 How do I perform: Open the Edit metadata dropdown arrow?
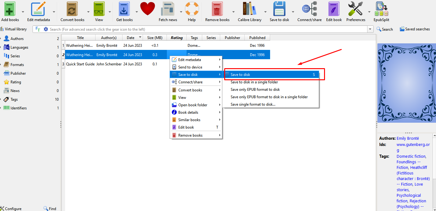54,12
